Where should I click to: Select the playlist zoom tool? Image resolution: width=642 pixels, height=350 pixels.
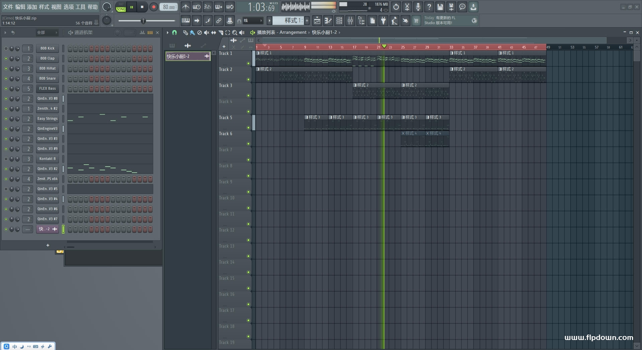tap(235, 32)
